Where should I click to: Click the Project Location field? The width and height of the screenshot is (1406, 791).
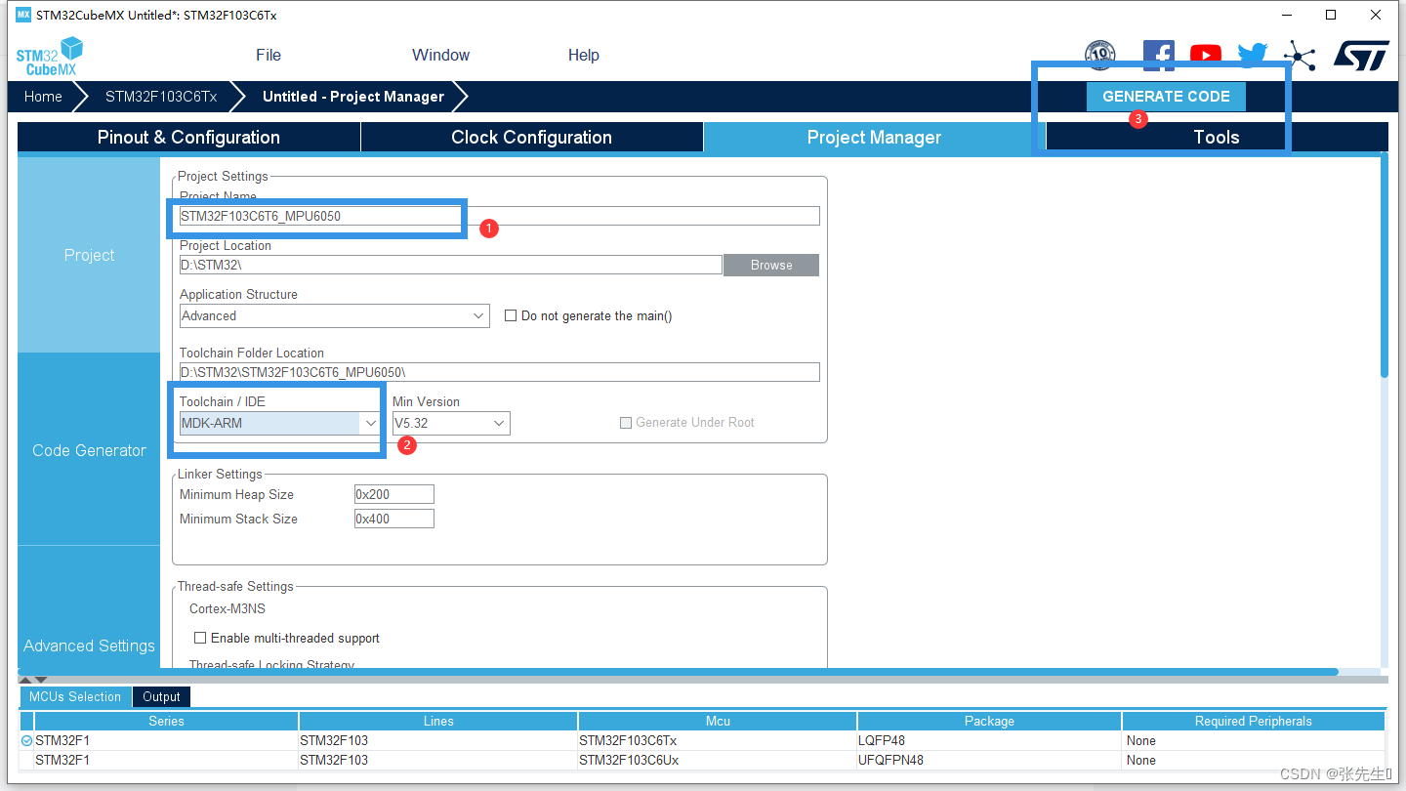(450, 265)
